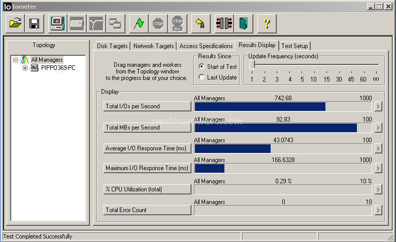Screen dimensions: 396x242
Task: Click Average I/O Response Time (ms) button
Action: click(147, 148)
